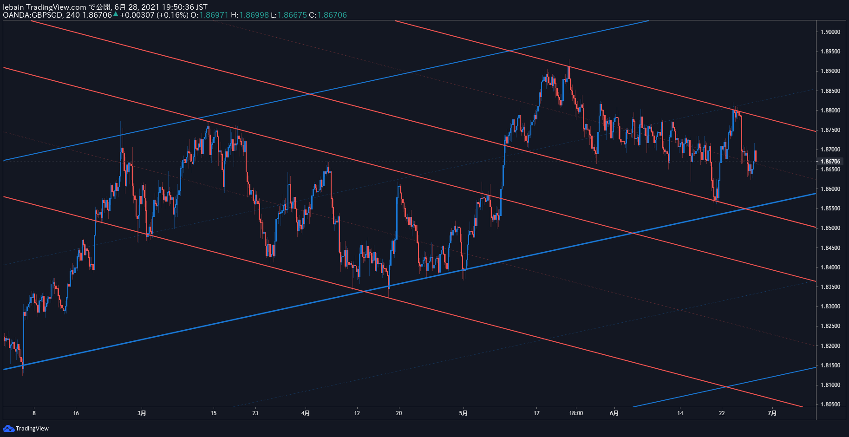Click the green up-arrow change indicator

pos(116,14)
